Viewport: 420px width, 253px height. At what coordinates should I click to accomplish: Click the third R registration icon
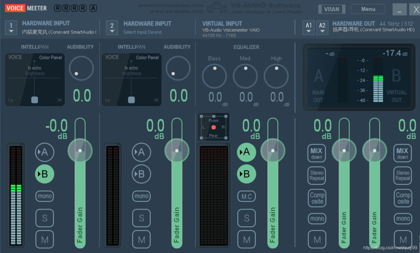[74, 8]
